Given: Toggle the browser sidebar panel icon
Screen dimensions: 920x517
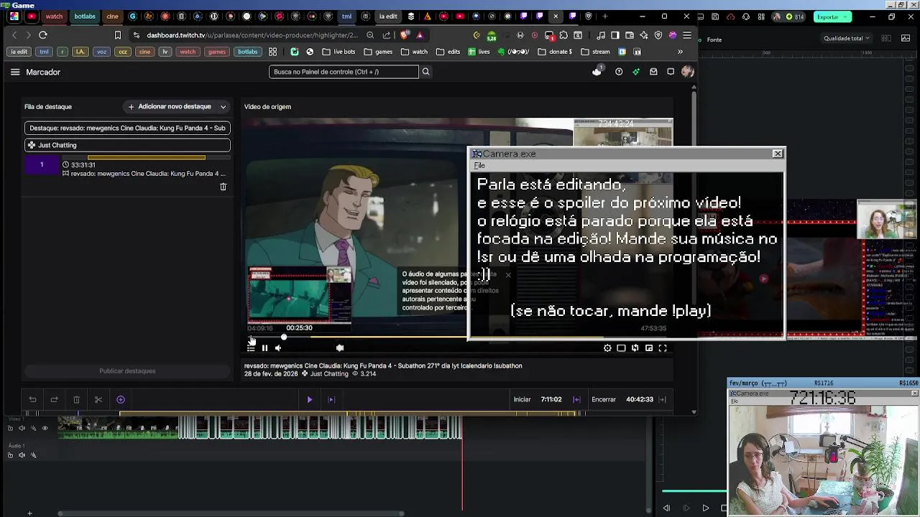Looking at the screenshot, I should click(615, 35).
